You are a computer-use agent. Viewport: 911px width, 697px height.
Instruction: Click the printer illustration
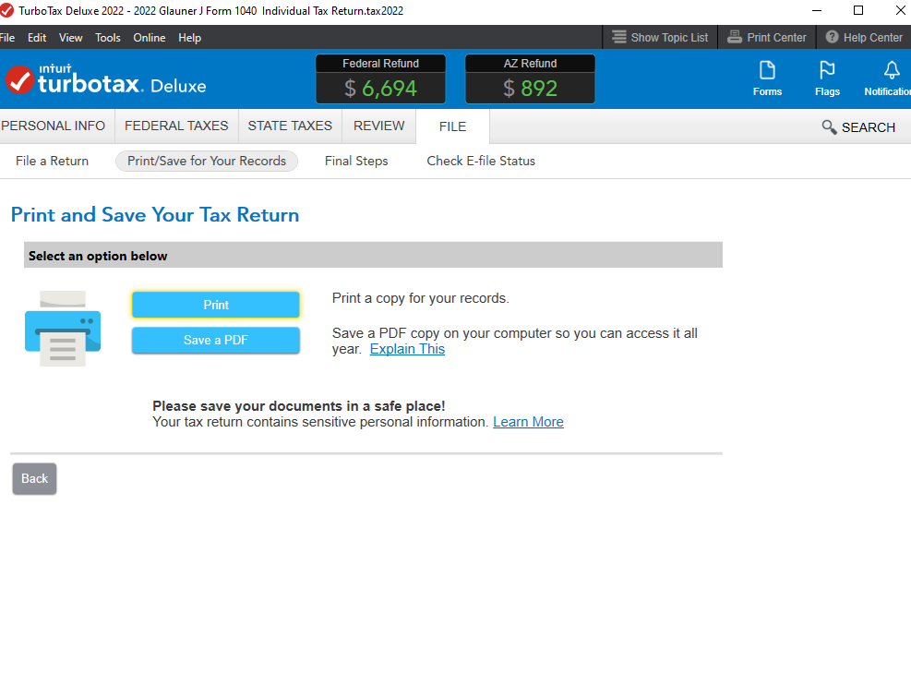click(x=63, y=329)
